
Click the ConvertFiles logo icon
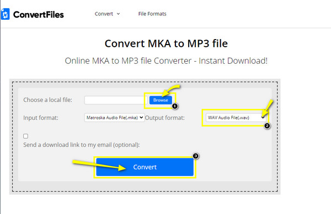[5, 14]
